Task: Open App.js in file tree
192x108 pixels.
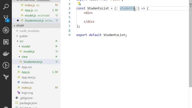Action: point(36,72)
